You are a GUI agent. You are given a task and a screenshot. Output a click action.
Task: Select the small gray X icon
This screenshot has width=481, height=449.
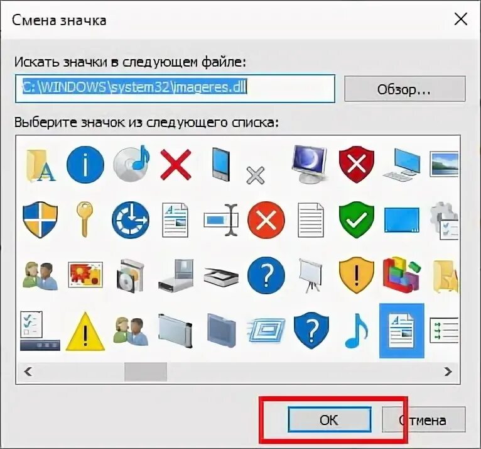(255, 175)
